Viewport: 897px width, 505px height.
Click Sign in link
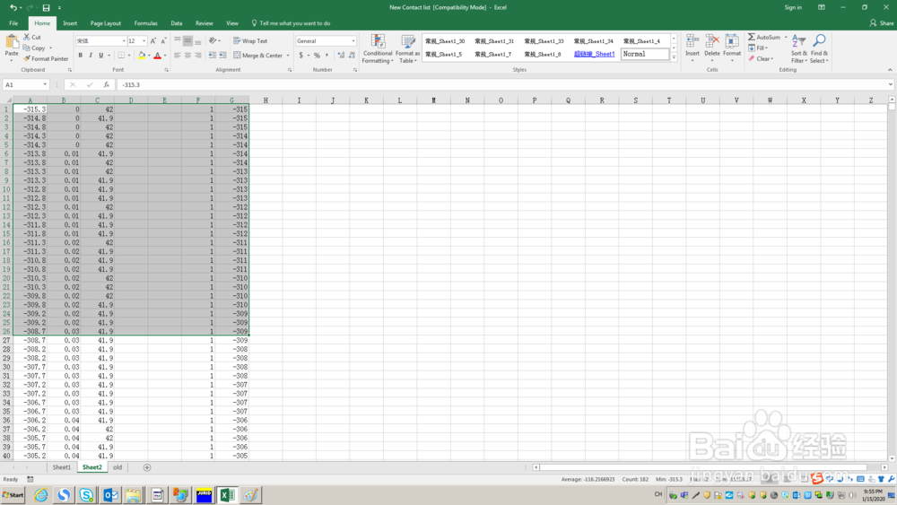tap(793, 7)
